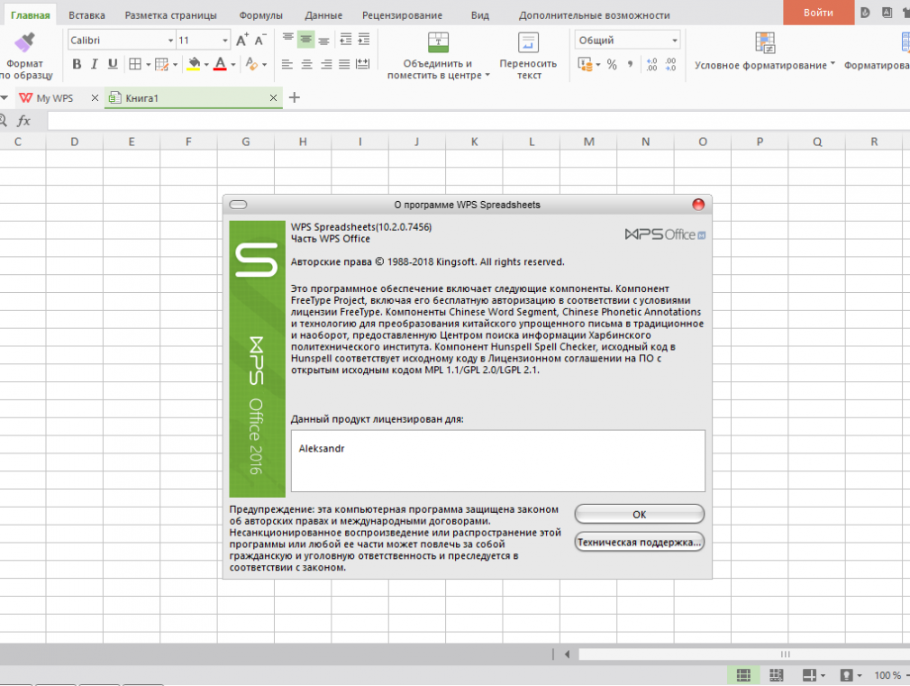Open the font size 11 dropdown
This screenshot has height=686, width=910.
click(x=225, y=41)
